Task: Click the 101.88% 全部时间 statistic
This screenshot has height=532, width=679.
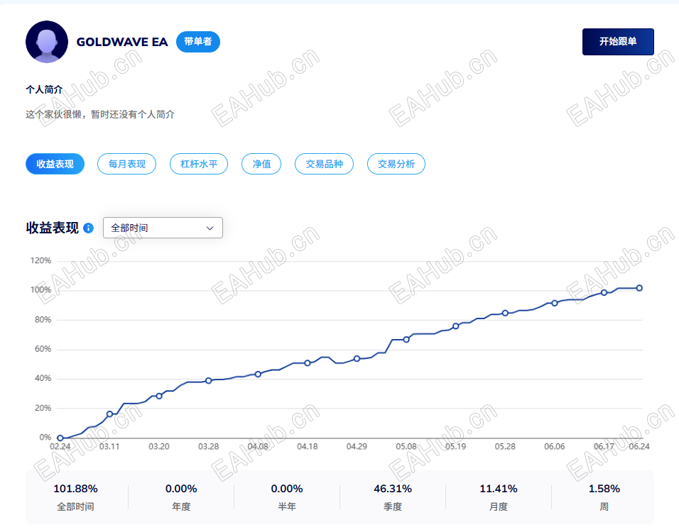Action: [x=75, y=497]
